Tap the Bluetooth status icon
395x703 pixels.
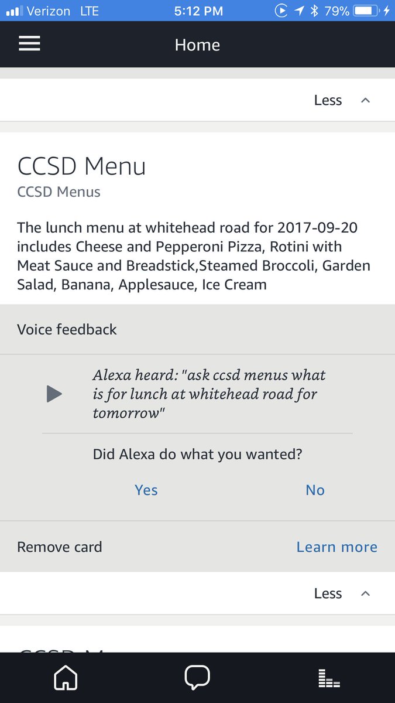(314, 11)
